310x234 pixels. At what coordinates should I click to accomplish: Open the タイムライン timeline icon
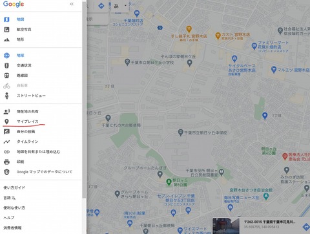coord(6,142)
